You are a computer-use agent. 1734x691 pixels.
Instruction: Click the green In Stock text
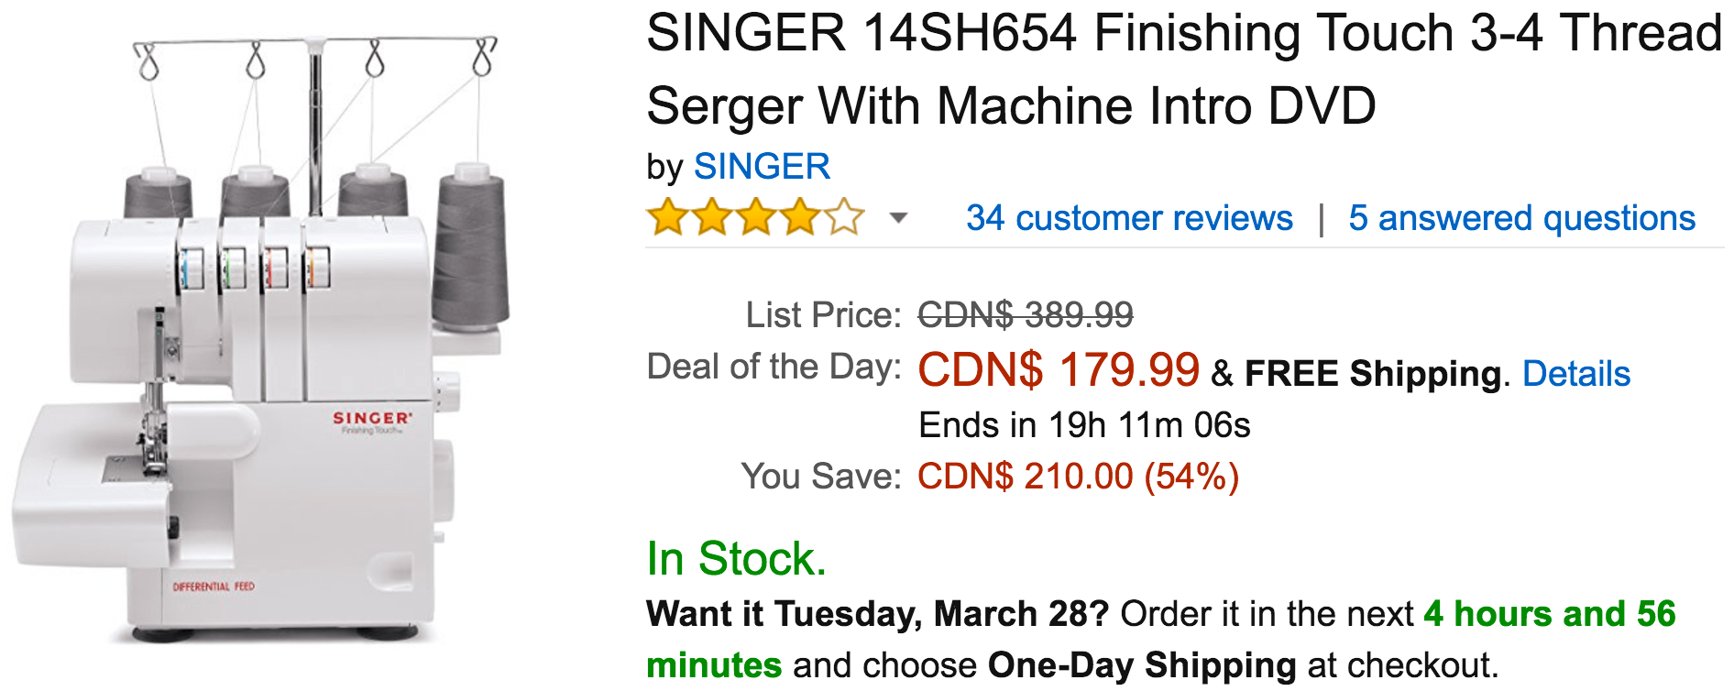736,558
